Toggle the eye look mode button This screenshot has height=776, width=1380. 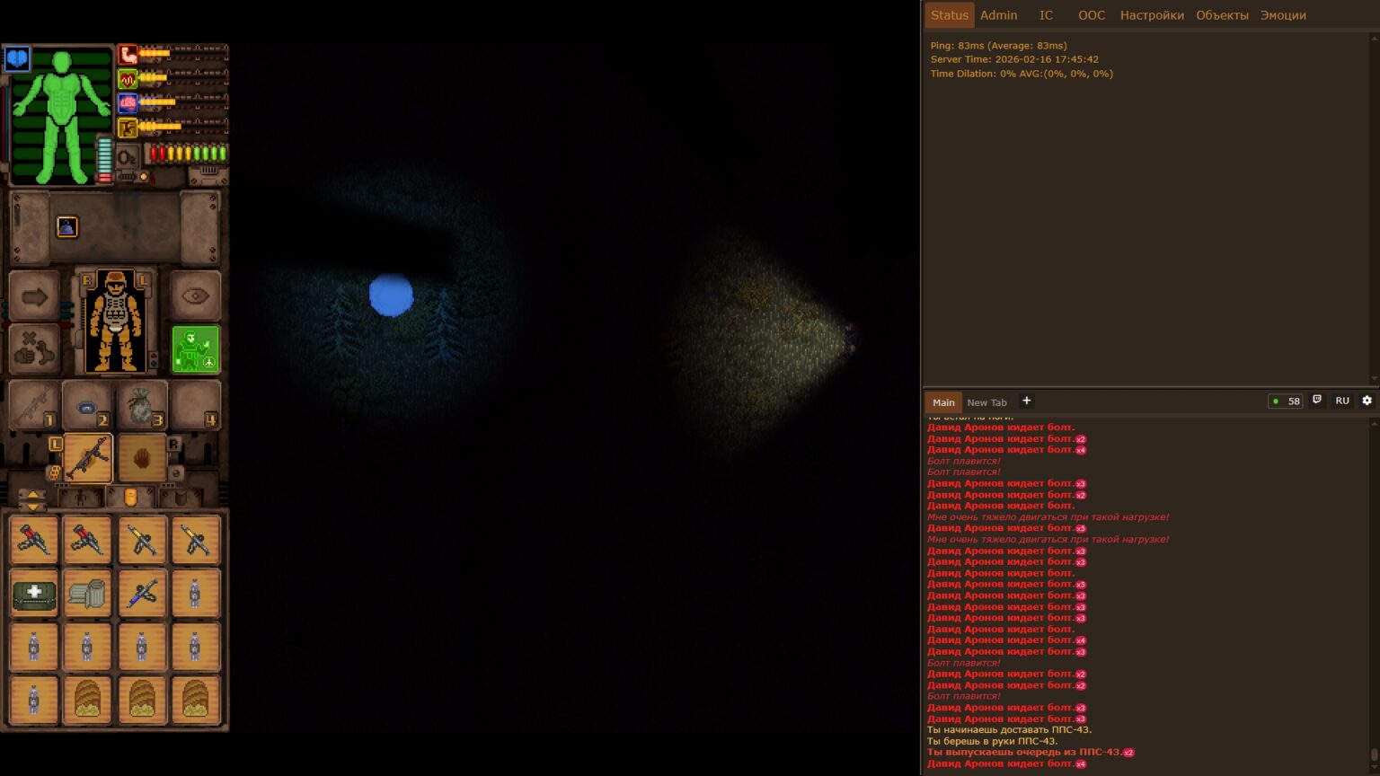tap(195, 296)
